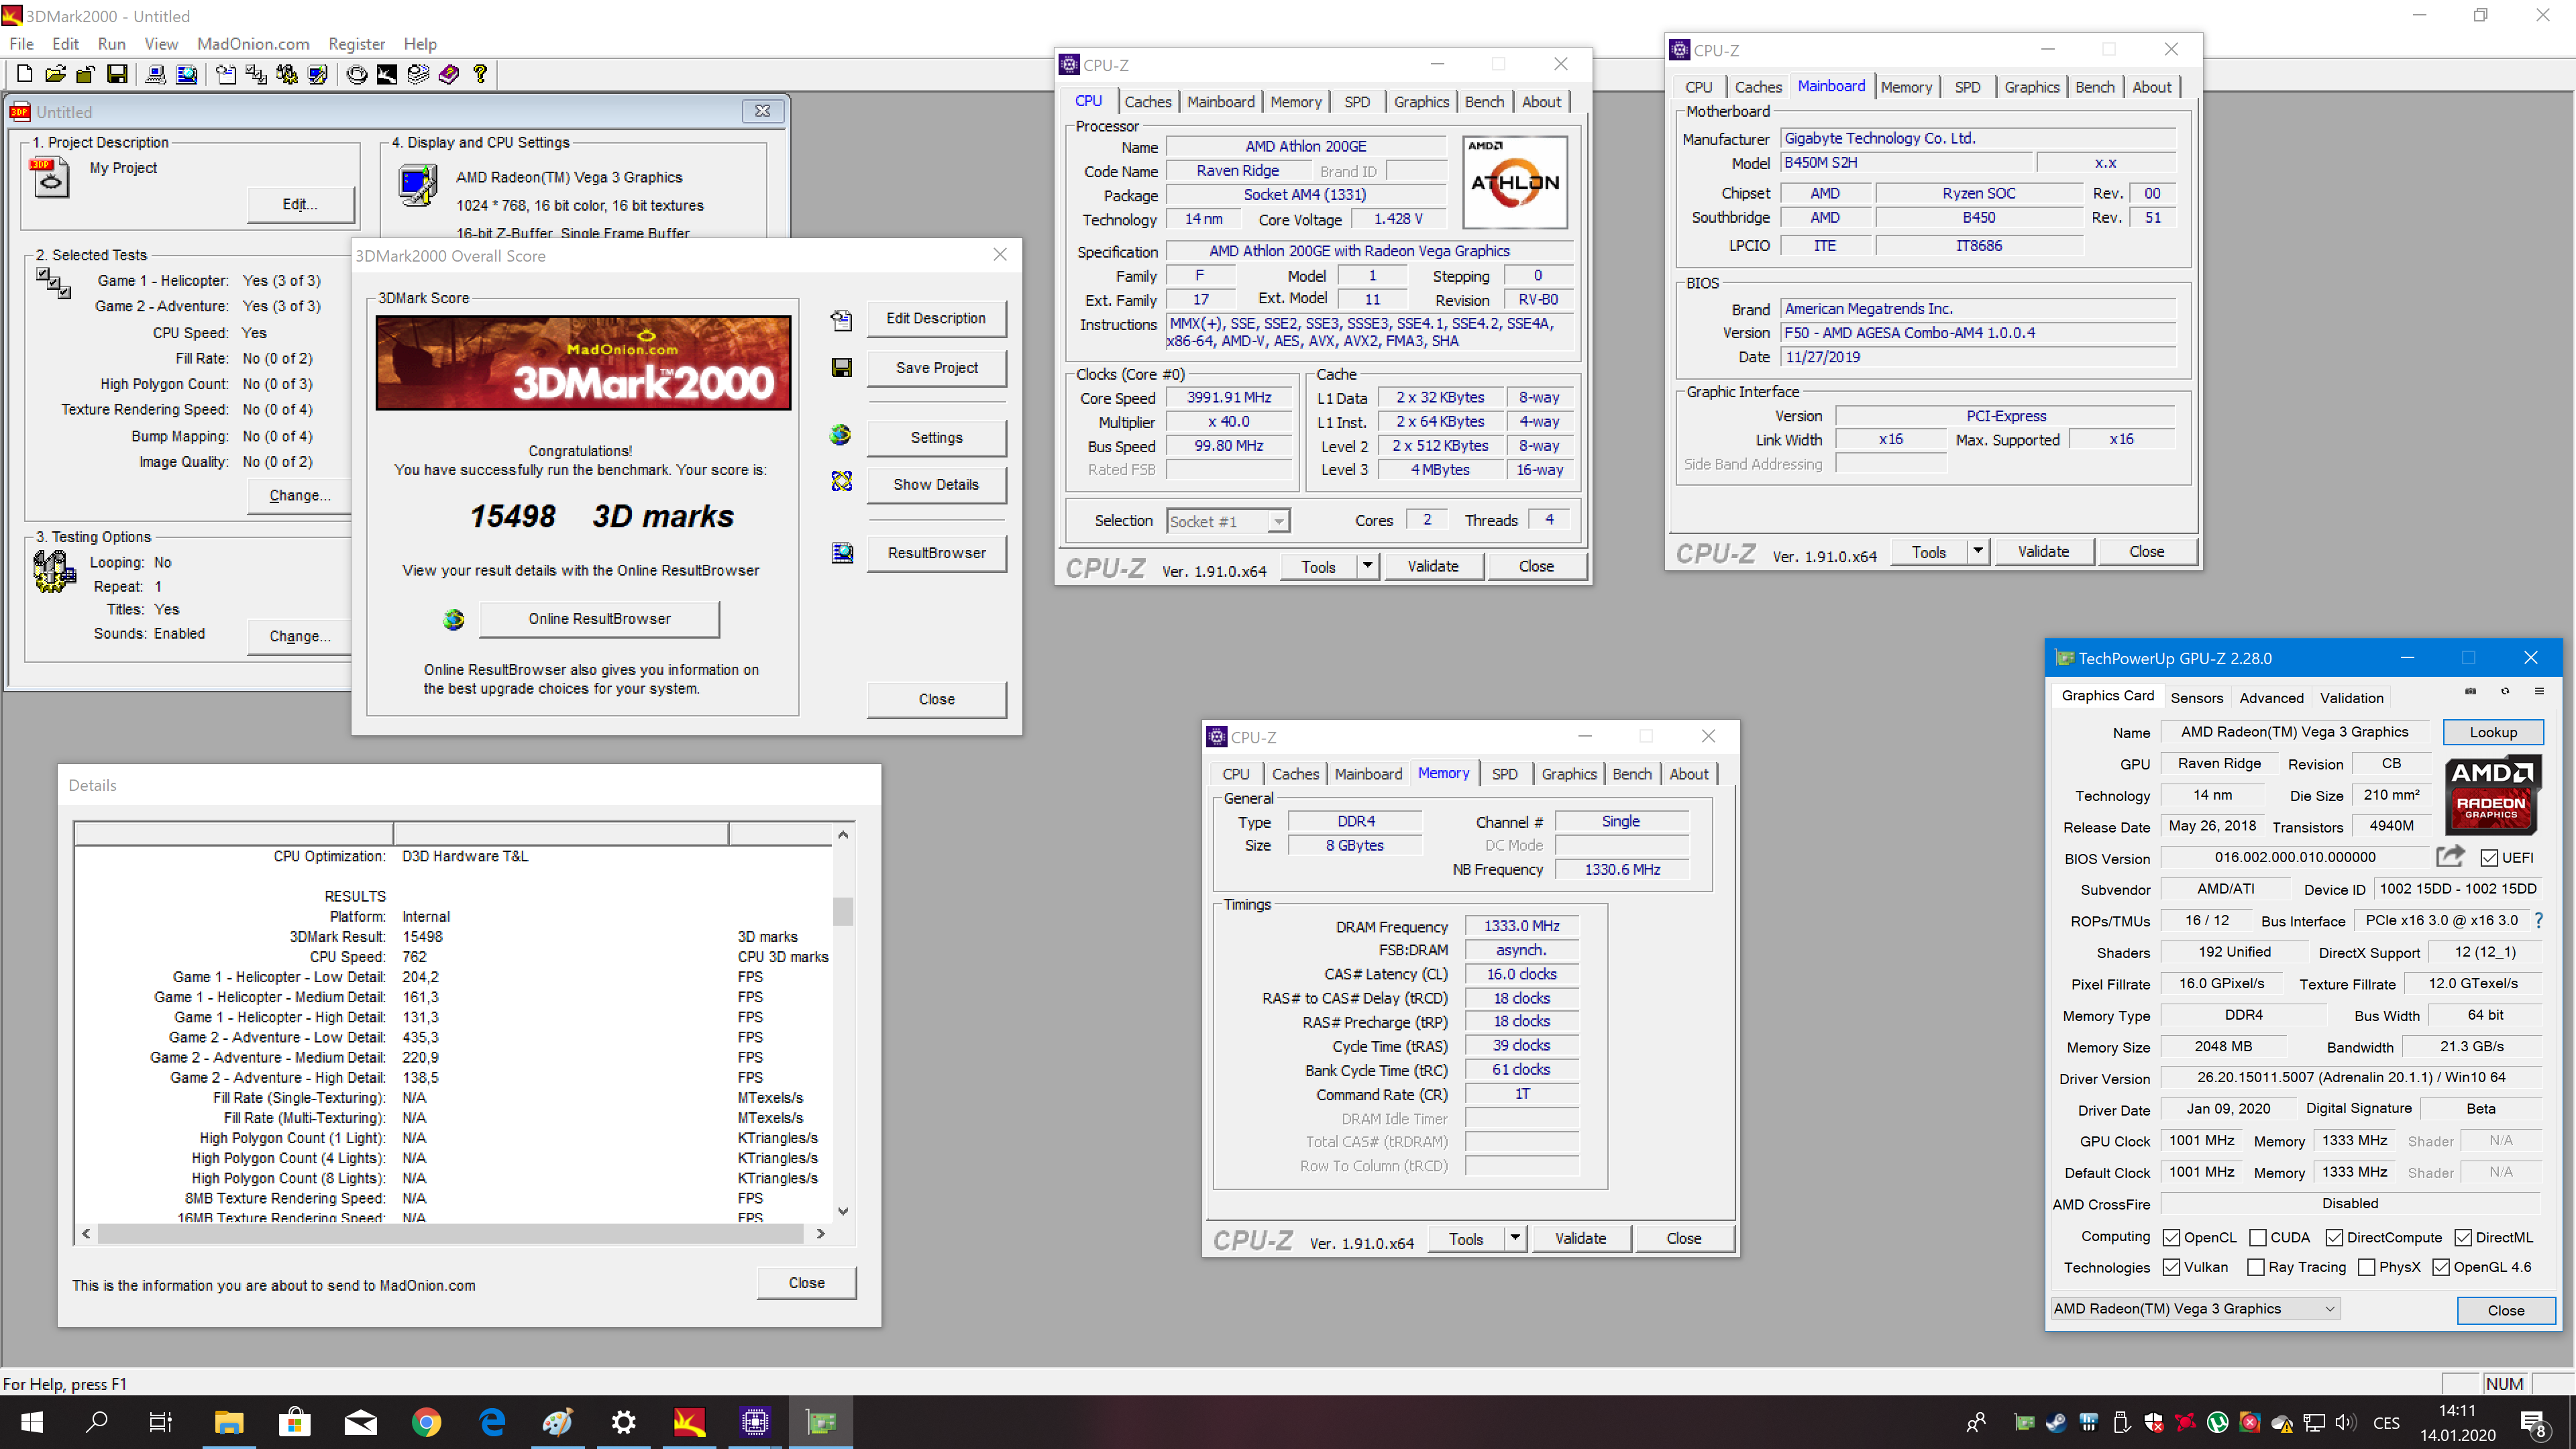Toggle the OpenGL 4.6 checkbox
2576x1449 pixels.
click(x=2441, y=1267)
